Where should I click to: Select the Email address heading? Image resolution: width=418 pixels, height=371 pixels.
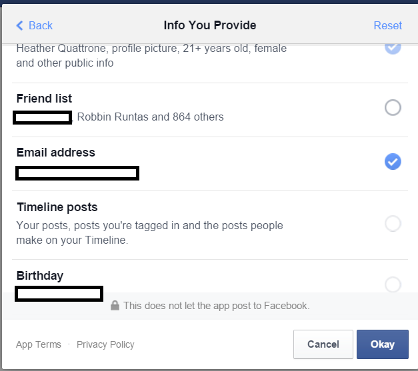pyautogui.click(x=56, y=153)
